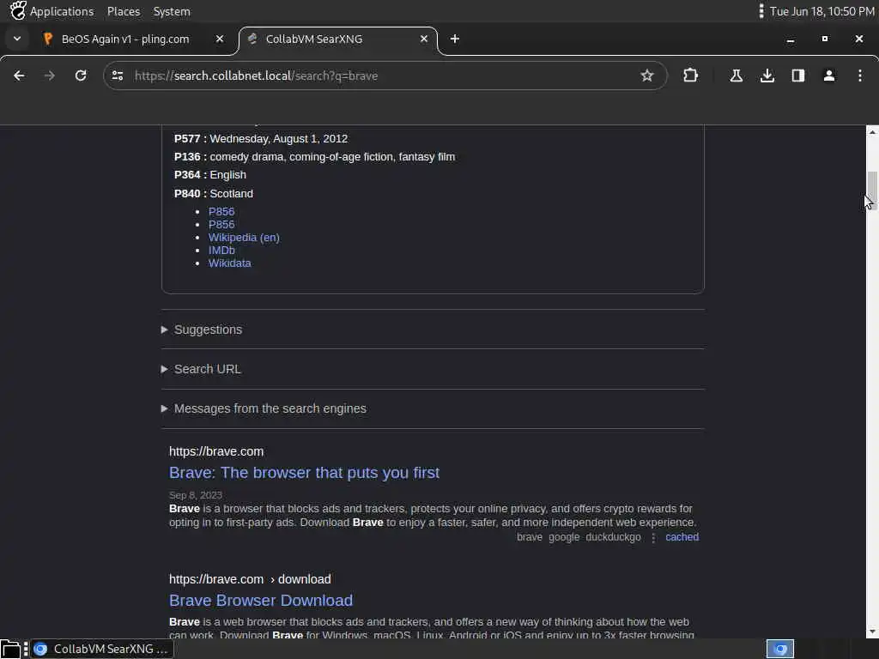879x659 pixels.
Task: Open the Brave Browser Download result
Action: [x=261, y=600]
